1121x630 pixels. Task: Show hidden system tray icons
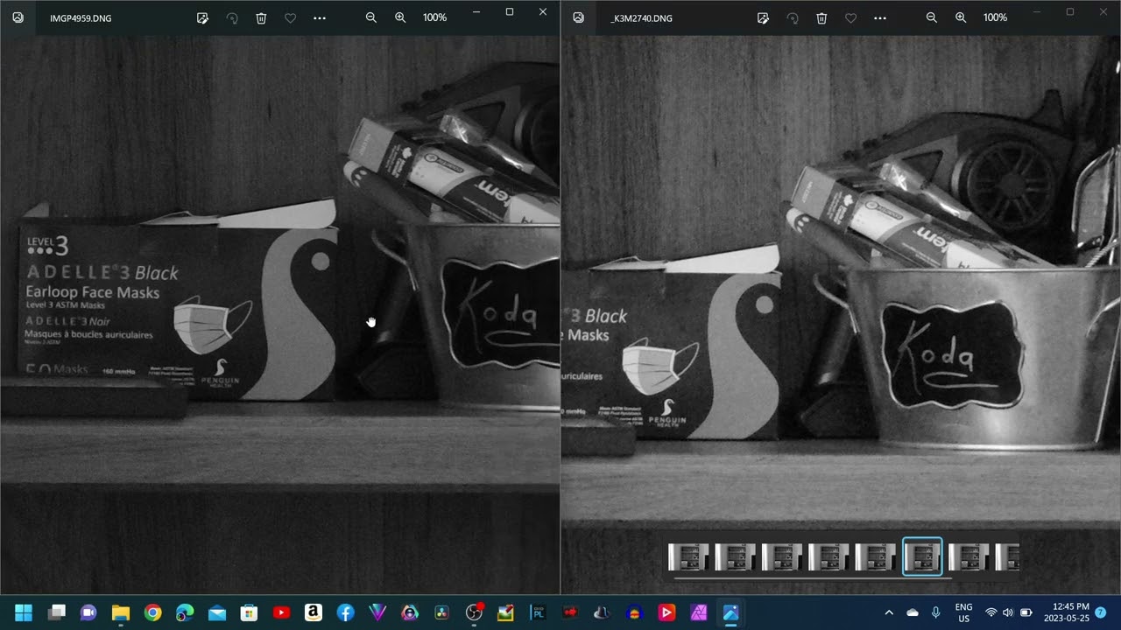point(889,612)
